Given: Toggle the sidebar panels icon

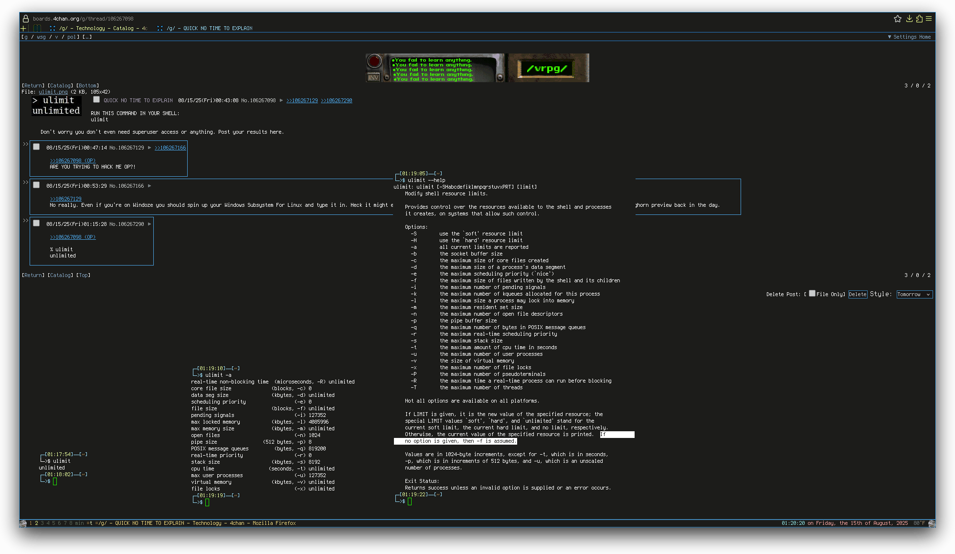Looking at the screenshot, I should pos(37,28).
